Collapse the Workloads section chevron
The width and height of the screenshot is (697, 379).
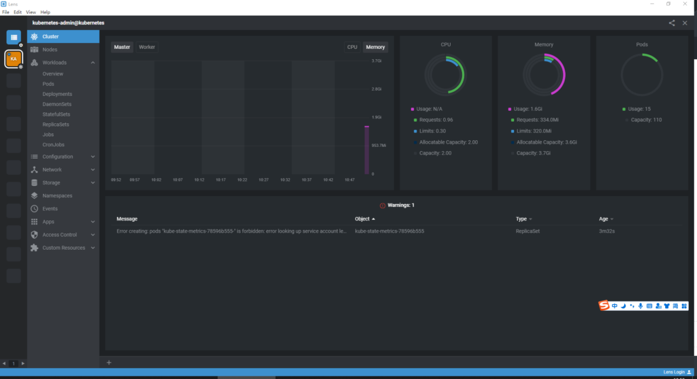click(x=93, y=63)
